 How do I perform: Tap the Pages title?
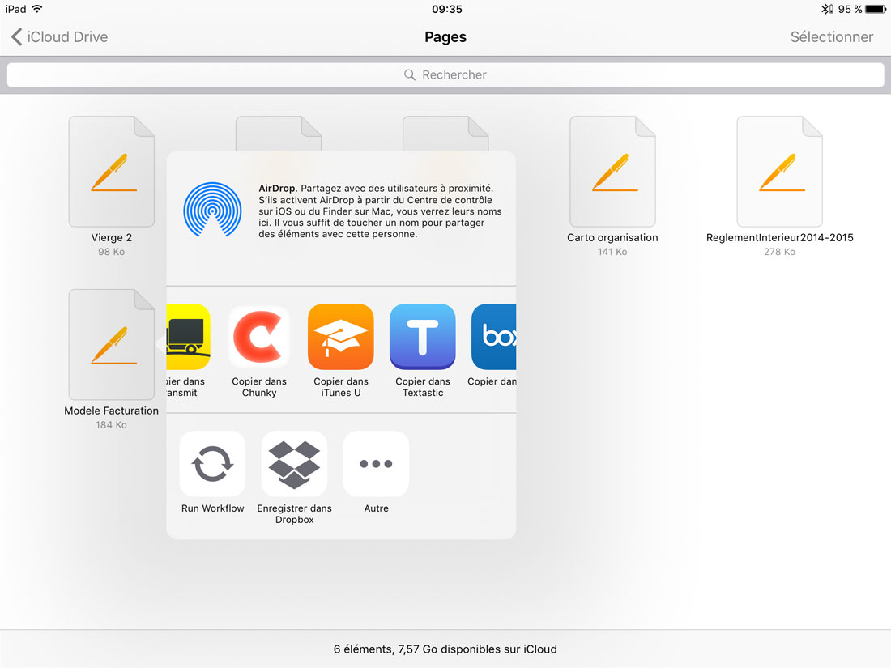(446, 37)
